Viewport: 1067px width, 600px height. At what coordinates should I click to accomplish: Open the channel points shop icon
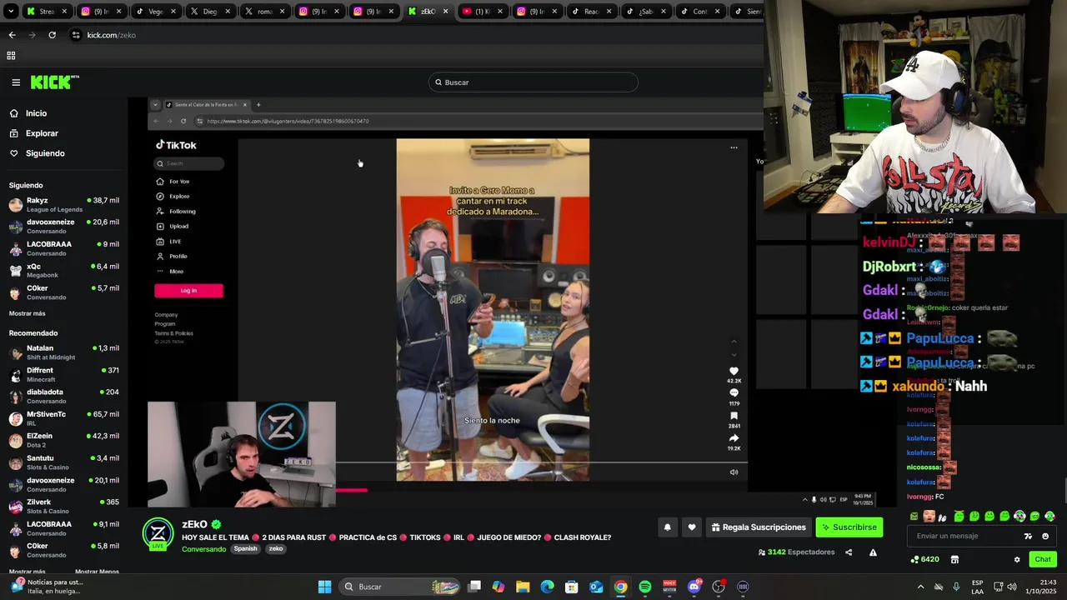tap(954, 559)
